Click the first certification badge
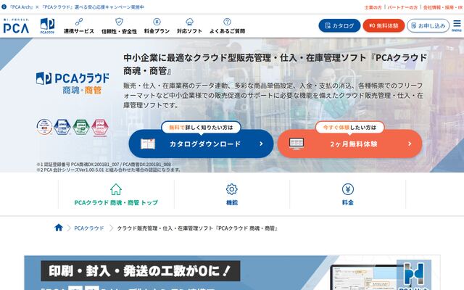This screenshot has height=290, width=464. (44, 127)
